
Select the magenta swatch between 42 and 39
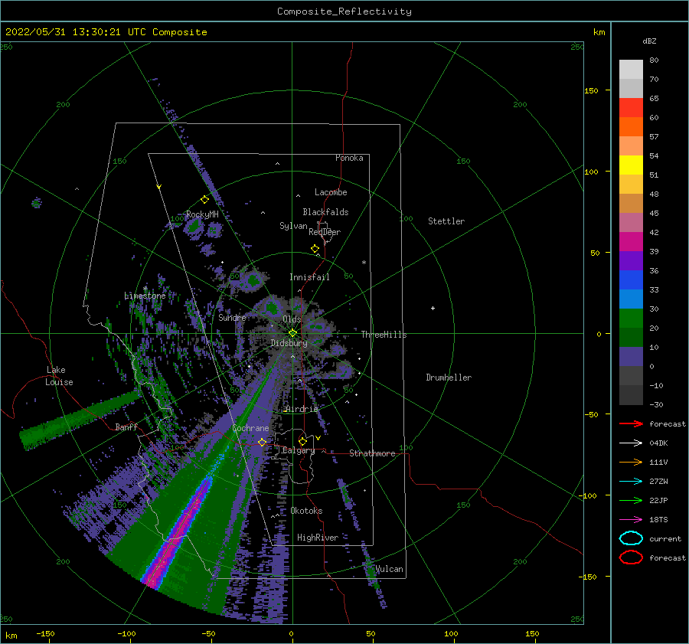click(x=631, y=241)
